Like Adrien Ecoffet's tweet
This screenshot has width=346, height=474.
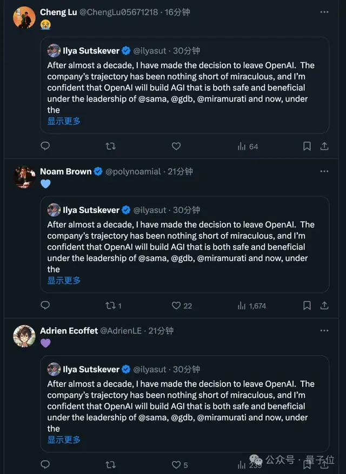(176, 465)
